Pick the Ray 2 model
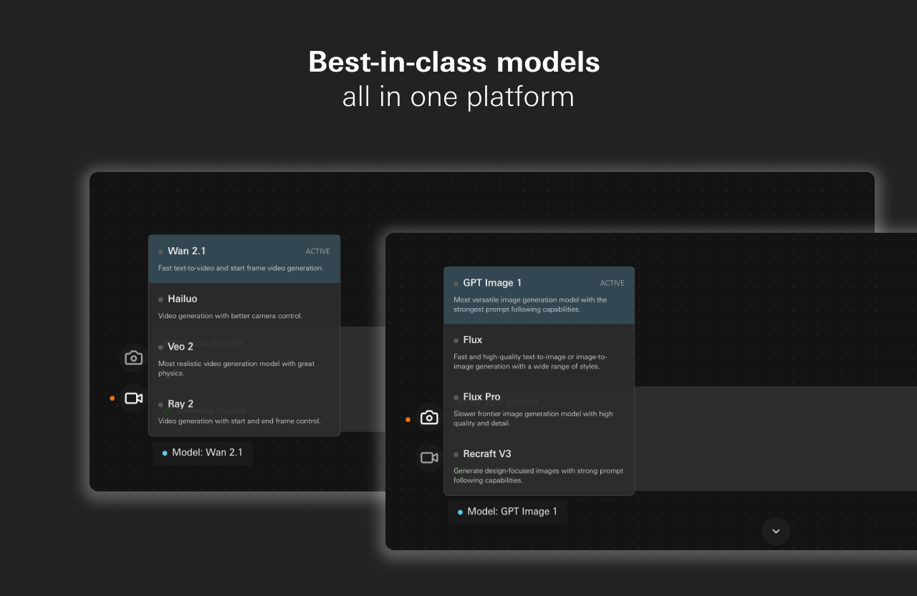 click(244, 412)
